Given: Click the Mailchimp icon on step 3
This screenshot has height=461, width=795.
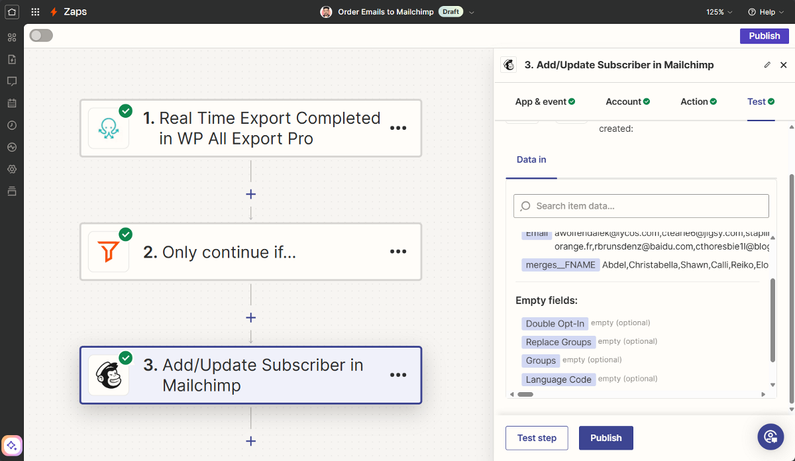Looking at the screenshot, I should (109, 376).
